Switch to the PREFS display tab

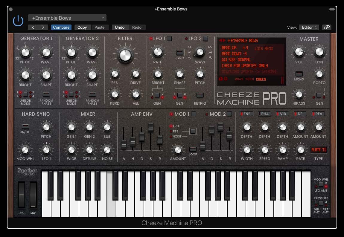261,79
